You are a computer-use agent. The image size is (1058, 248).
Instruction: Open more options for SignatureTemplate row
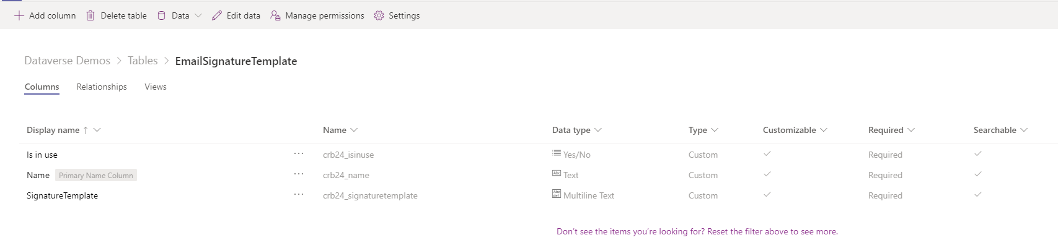point(299,195)
